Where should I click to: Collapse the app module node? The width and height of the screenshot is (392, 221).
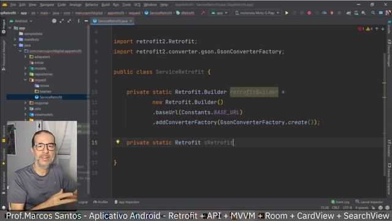(10, 28)
